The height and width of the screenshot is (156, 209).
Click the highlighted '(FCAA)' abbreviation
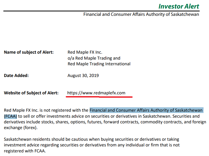(10, 116)
